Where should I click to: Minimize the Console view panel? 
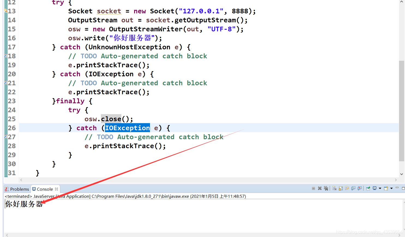[397, 188]
